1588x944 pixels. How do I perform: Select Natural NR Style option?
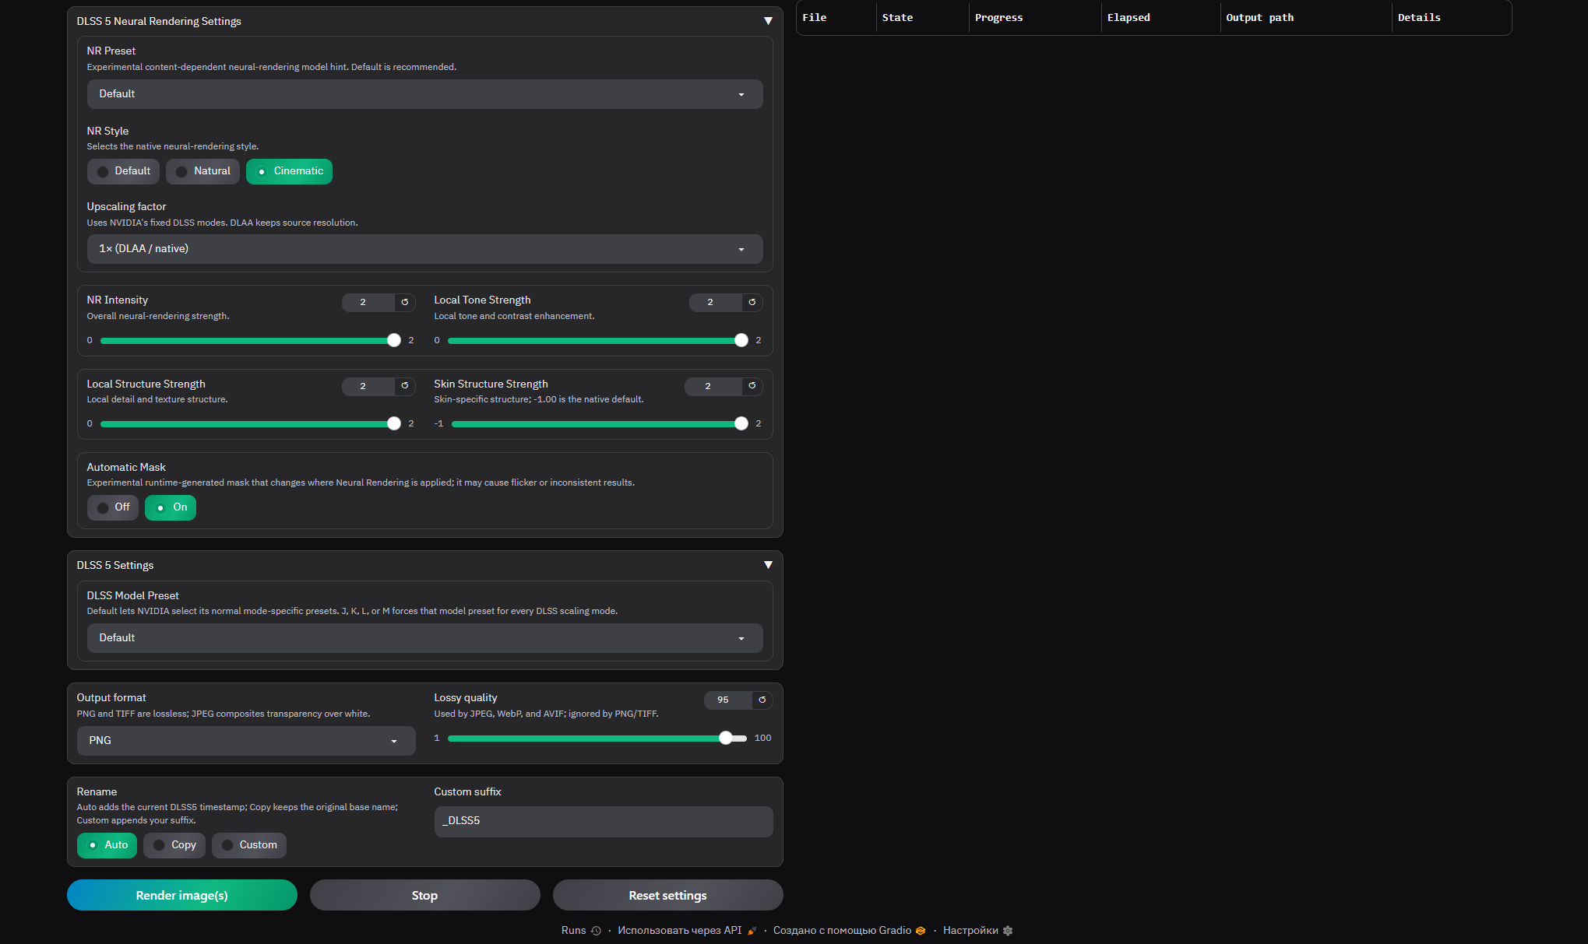202,171
